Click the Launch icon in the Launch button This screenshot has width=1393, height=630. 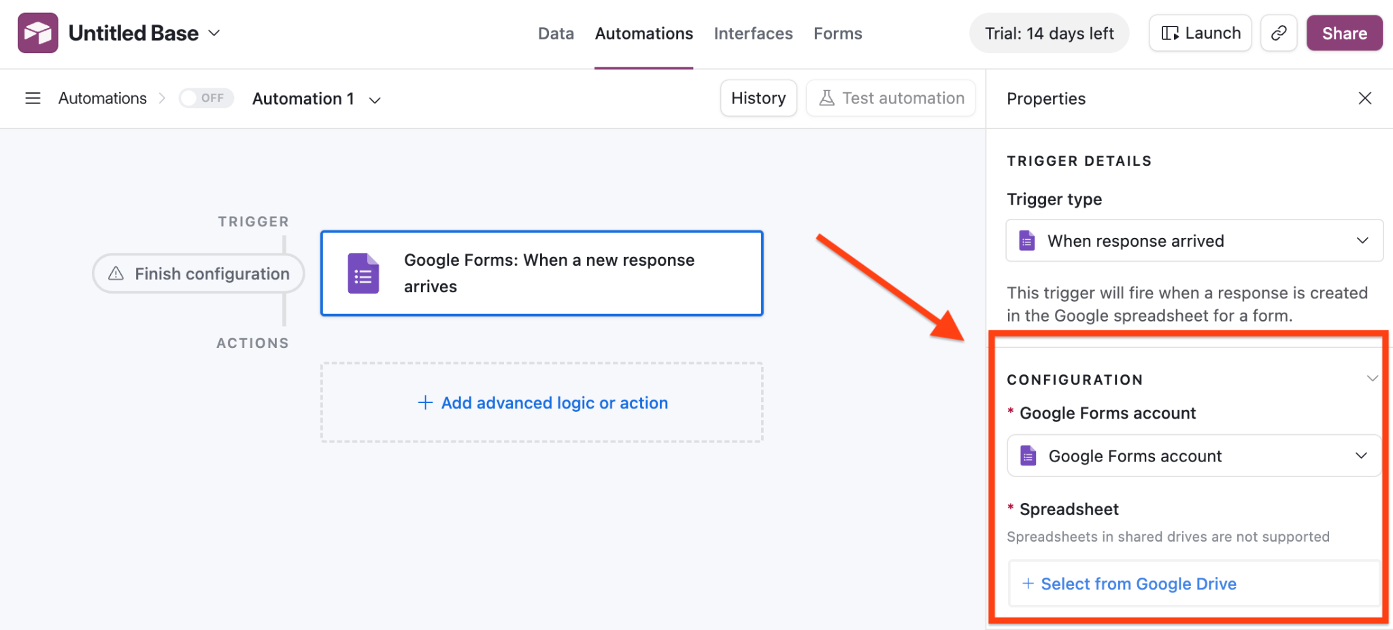point(1171,33)
